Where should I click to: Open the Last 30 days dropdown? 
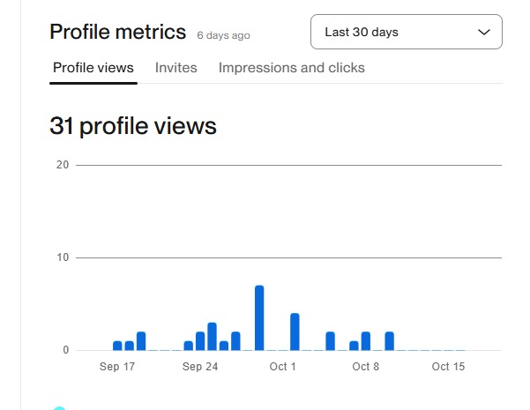(406, 32)
